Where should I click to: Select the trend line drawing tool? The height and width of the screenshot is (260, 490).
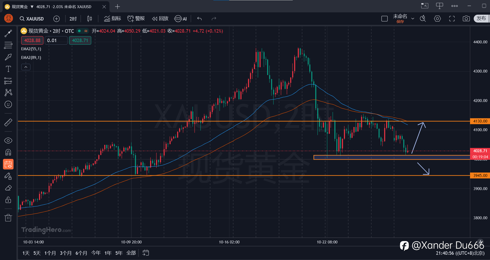(x=8, y=33)
